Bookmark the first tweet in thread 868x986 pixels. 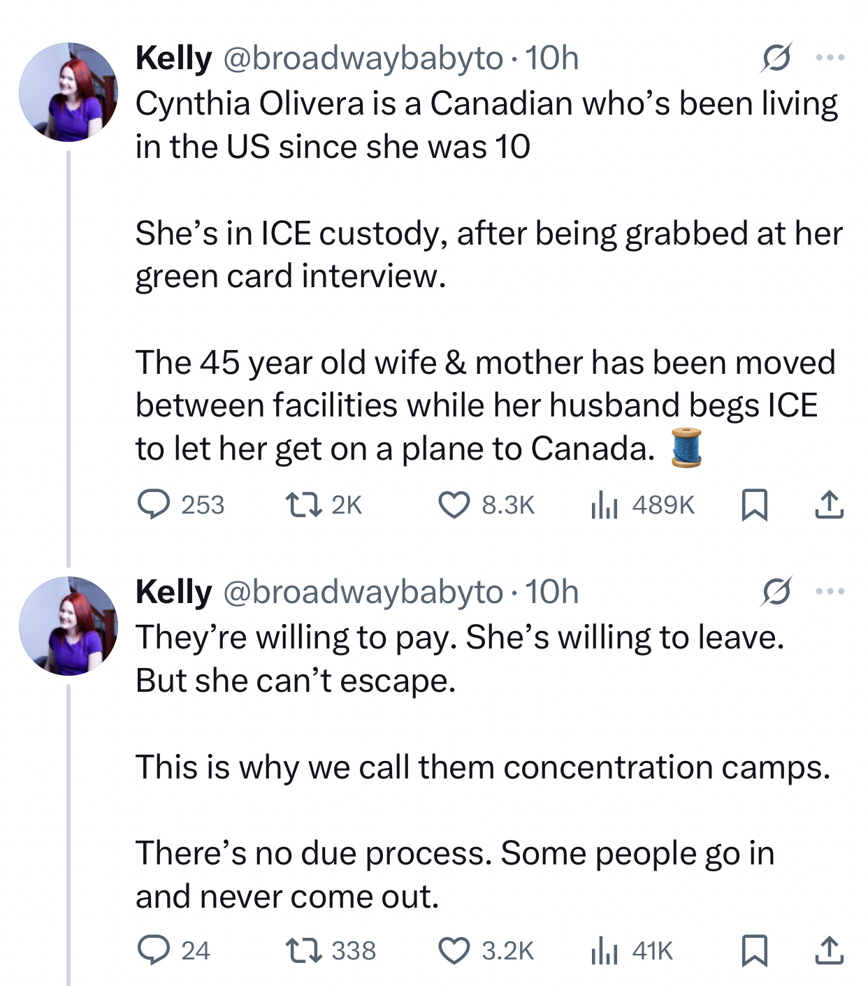tap(754, 505)
